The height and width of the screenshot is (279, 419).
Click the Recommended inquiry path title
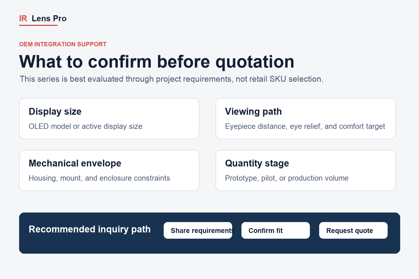click(x=89, y=229)
